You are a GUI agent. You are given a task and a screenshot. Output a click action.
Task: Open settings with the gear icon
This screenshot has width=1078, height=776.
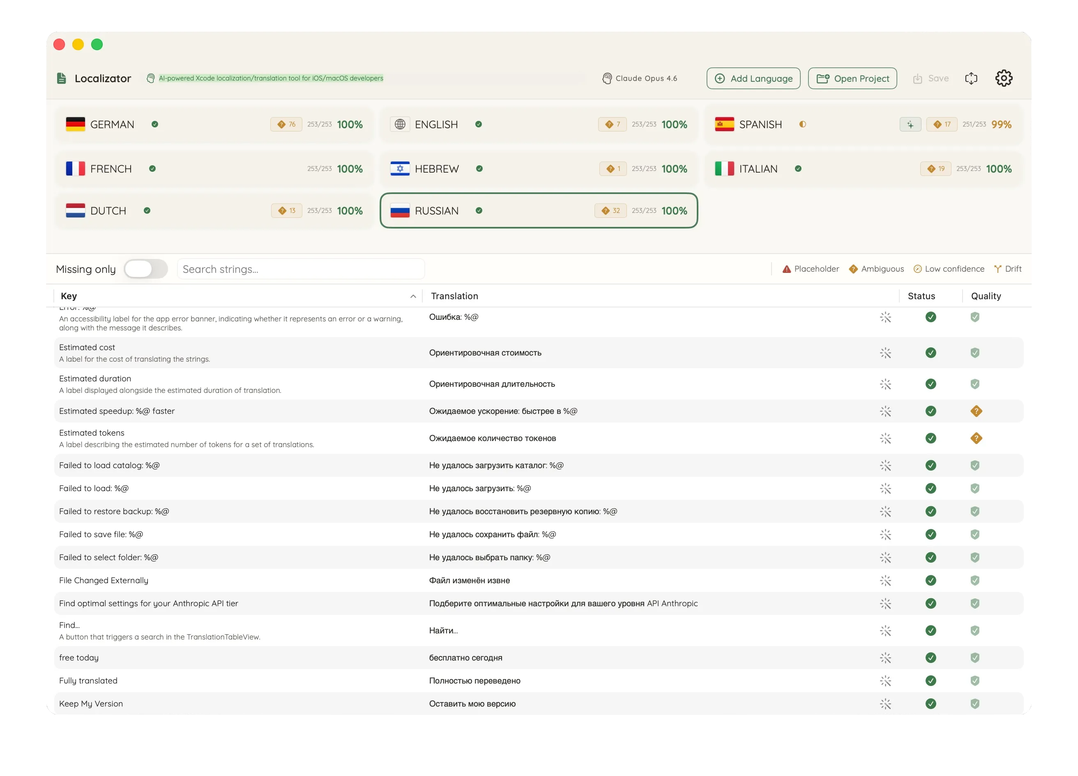(x=1004, y=78)
